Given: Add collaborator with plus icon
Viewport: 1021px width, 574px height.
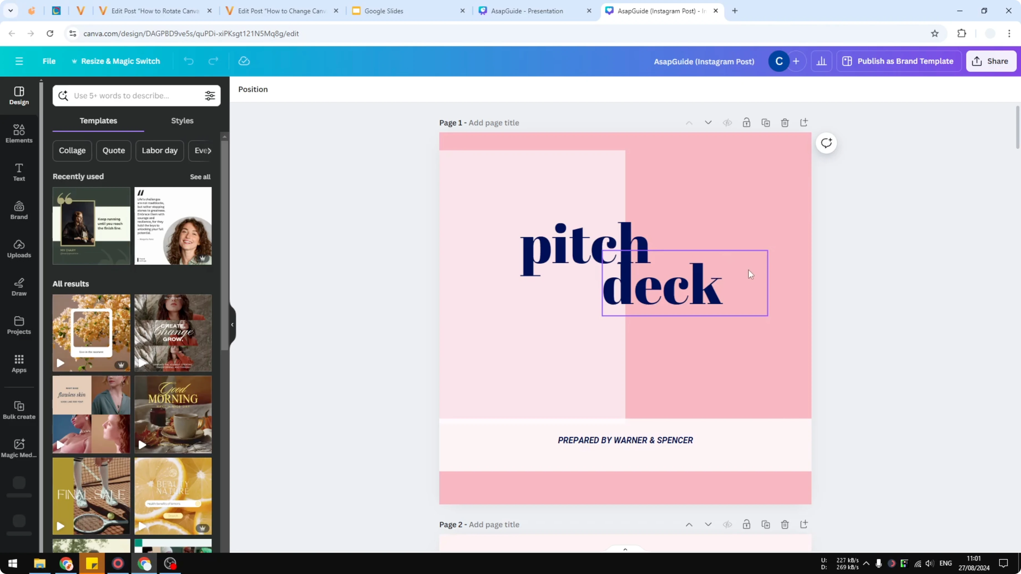Looking at the screenshot, I should click(796, 61).
